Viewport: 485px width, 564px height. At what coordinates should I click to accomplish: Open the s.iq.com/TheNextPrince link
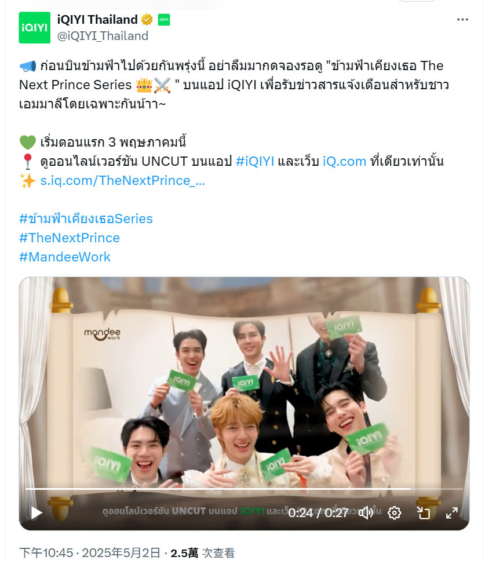click(123, 180)
